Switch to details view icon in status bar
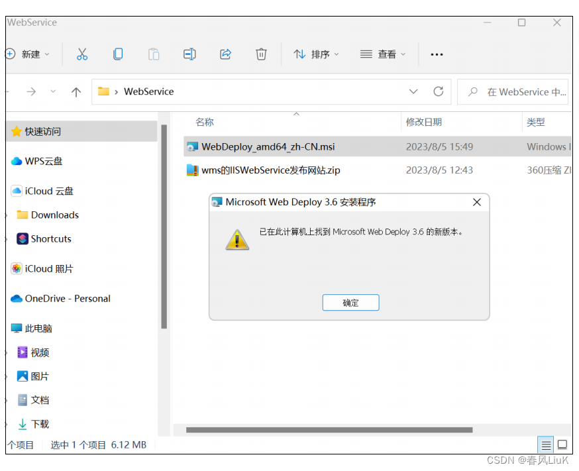This screenshot has height=471, width=579. [x=546, y=445]
